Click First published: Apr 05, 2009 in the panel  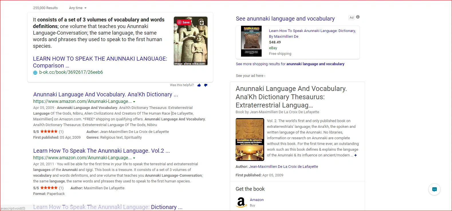click(x=259, y=175)
